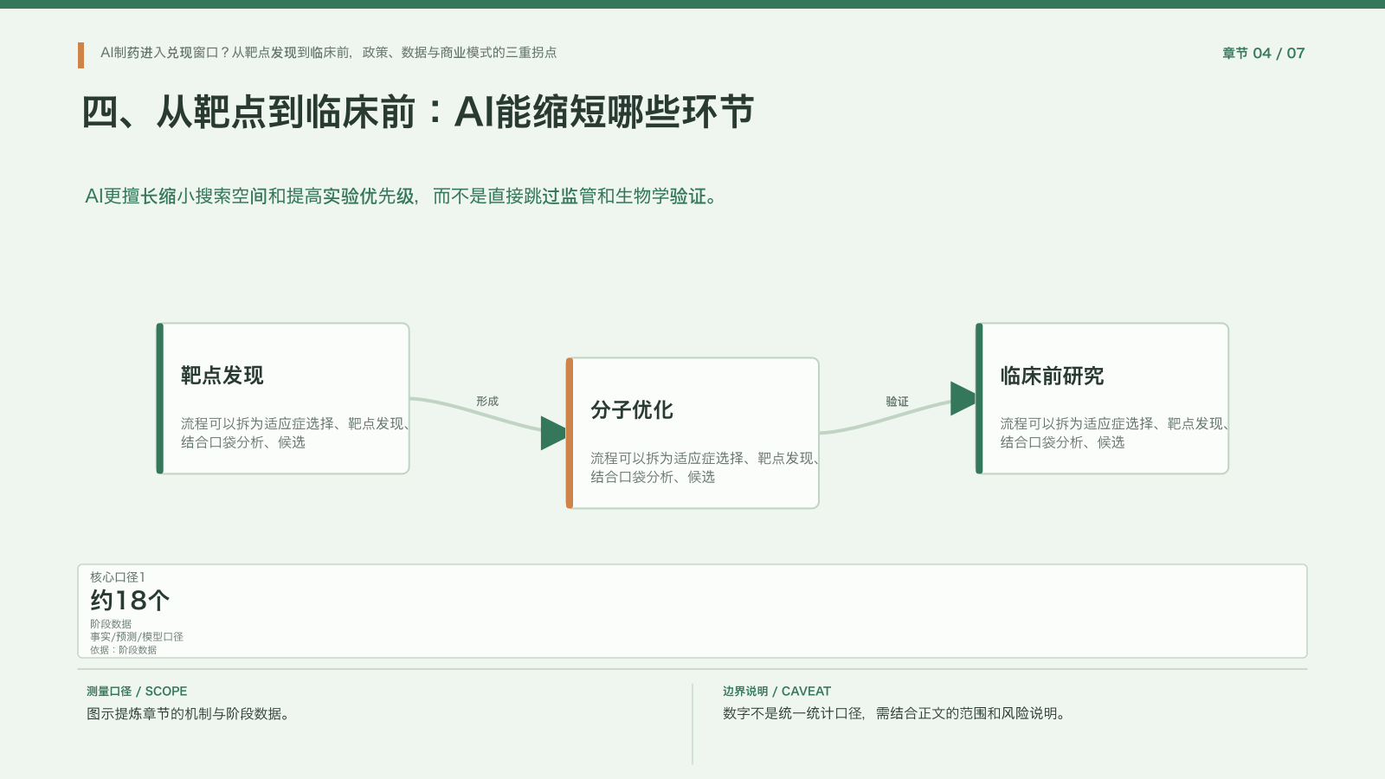Click the arrowhead pointing to '分子优化' card
This screenshot has width=1385, height=779.
[x=553, y=433]
